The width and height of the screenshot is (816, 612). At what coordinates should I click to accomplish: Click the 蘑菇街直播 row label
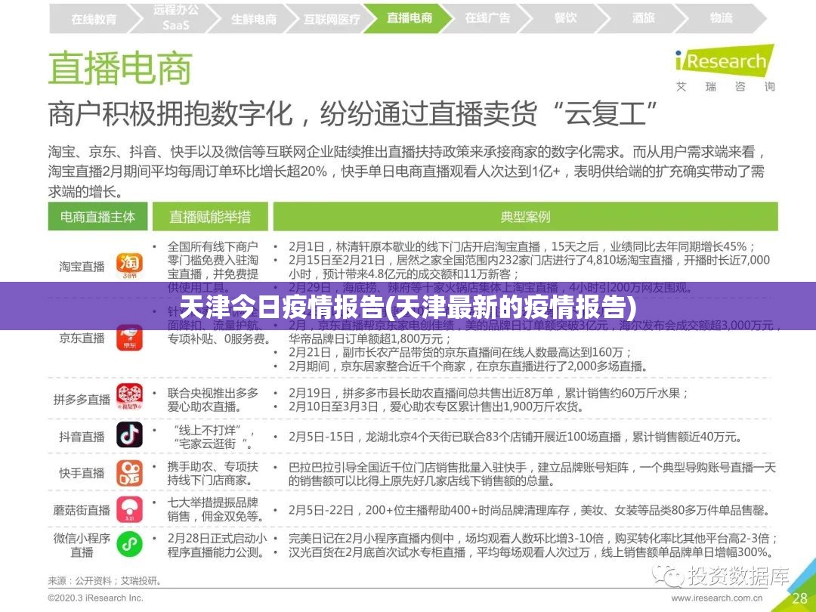pyautogui.click(x=82, y=510)
